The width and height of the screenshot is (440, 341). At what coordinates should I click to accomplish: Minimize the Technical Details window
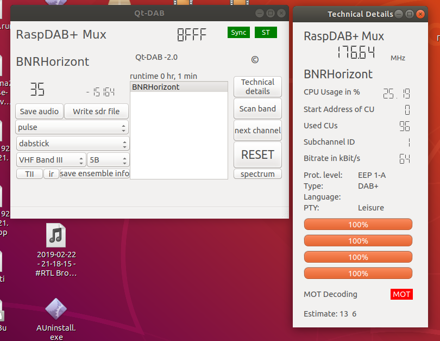point(399,14)
